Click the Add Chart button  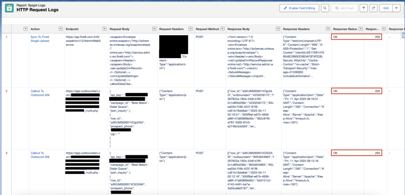(344, 8)
